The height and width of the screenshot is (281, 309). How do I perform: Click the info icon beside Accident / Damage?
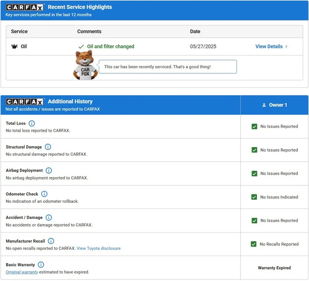[49, 218]
